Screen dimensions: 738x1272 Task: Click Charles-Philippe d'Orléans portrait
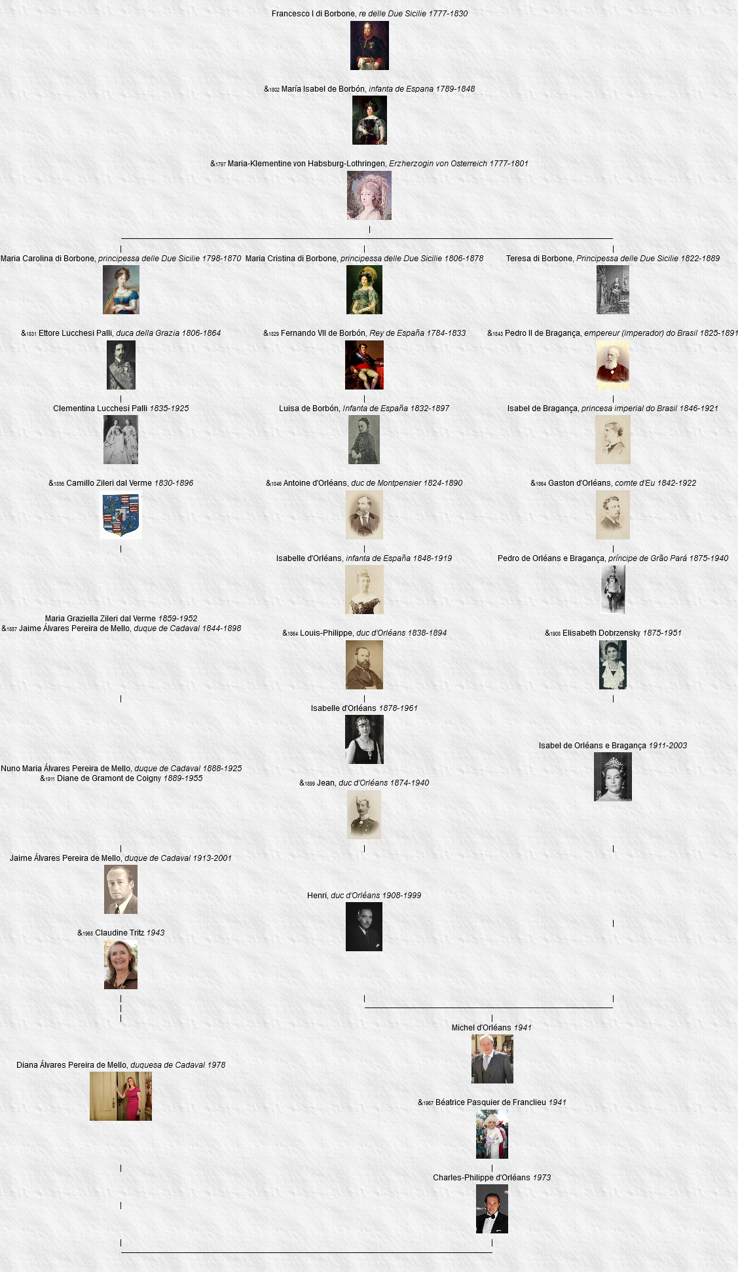pyautogui.click(x=492, y=1209)
